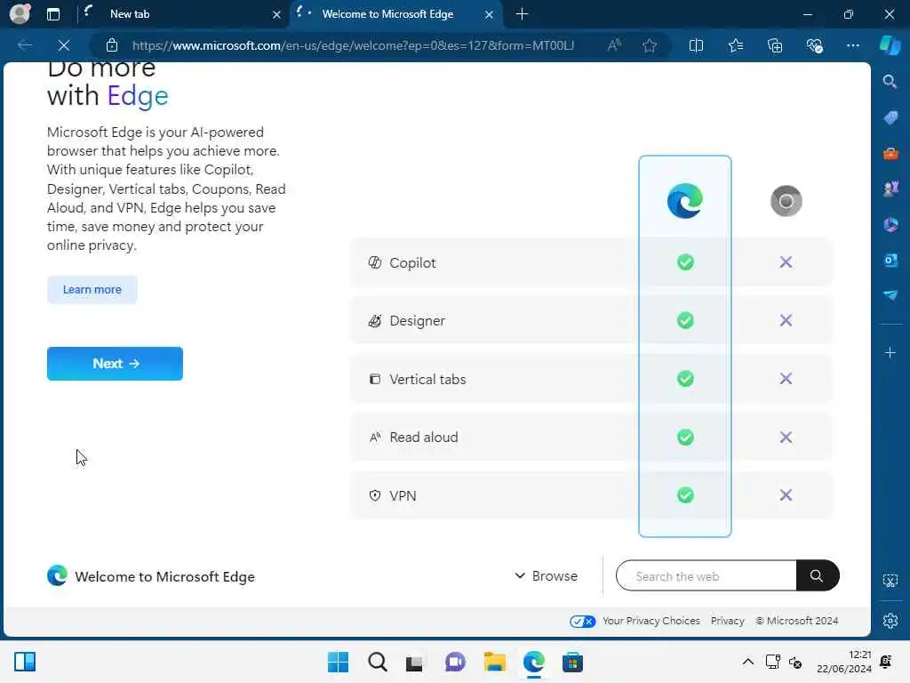Image resolution: width=910 pixels, height=683 pixels.
Task: Open sidebar Games icon
Action: [890, 189]
